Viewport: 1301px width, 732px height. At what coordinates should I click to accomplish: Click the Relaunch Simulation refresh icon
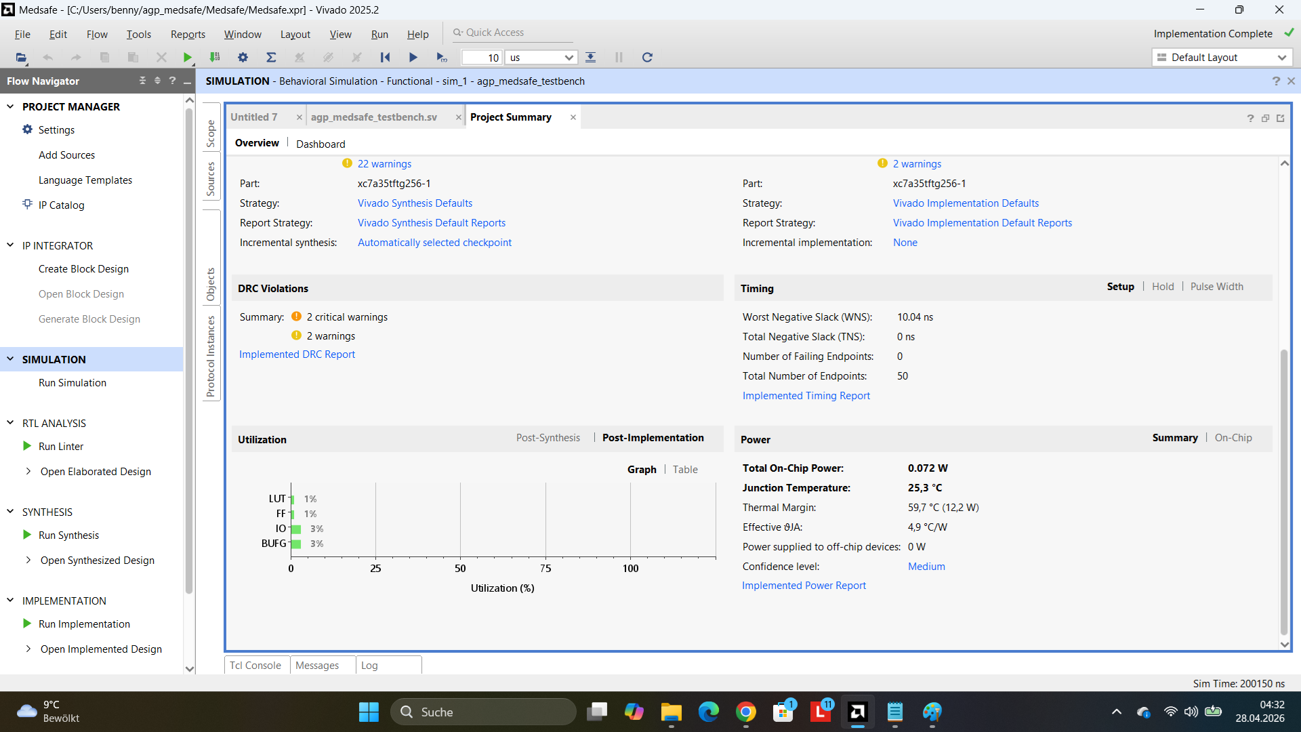647,58
